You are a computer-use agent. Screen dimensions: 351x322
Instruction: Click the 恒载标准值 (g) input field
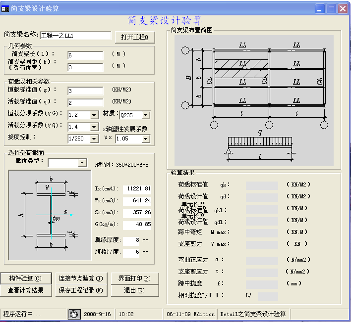point(85,91)
